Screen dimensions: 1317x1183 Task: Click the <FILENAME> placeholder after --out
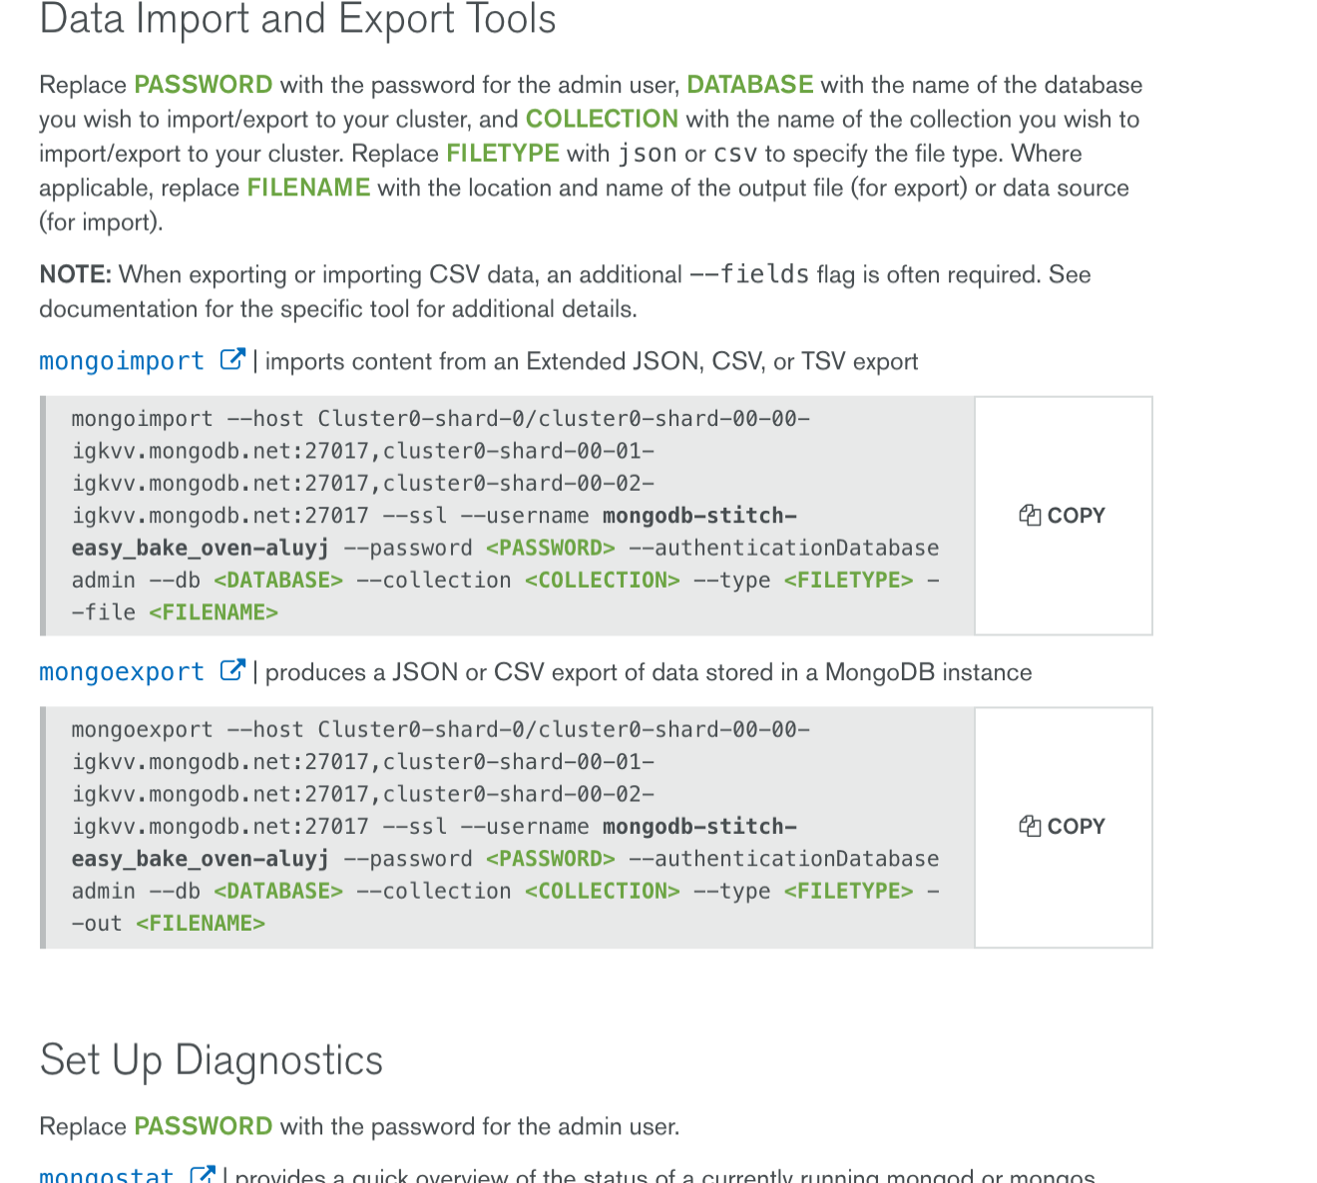click(x=201, y=924)
